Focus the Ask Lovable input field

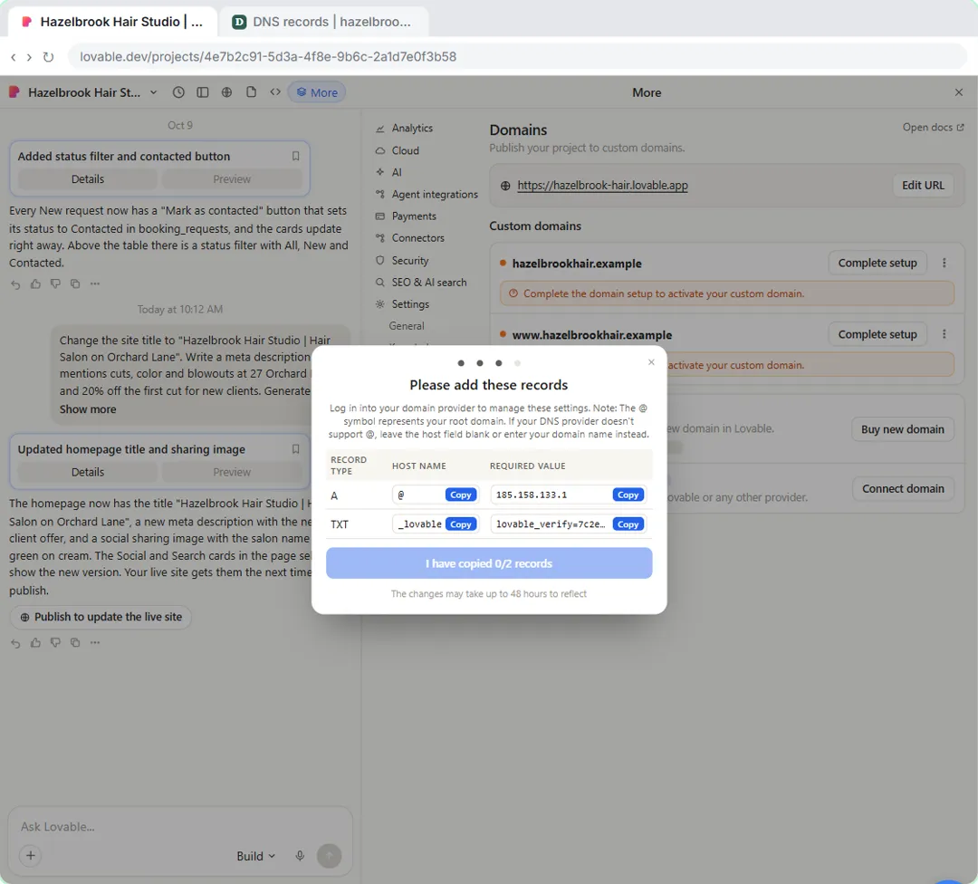pos(180,827)
